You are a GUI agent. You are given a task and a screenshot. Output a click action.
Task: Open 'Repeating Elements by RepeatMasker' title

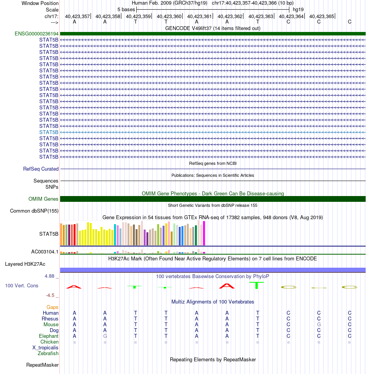click(213, 359)
